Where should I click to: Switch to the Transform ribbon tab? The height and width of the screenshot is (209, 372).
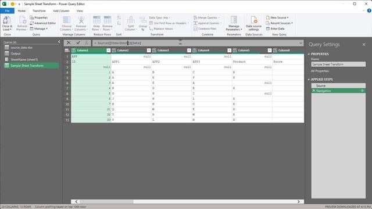(39, 10)
